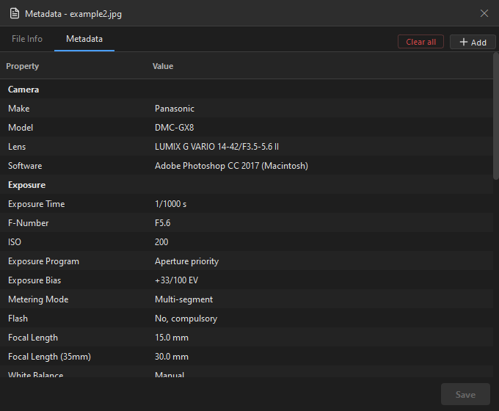Click the ISO property label
The width and height of the screenshot is (499, 411).
[15, 242]
